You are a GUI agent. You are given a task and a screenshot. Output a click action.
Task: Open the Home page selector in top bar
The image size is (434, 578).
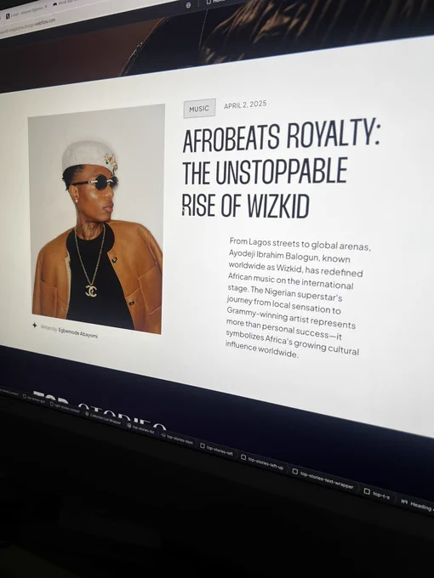216,2
